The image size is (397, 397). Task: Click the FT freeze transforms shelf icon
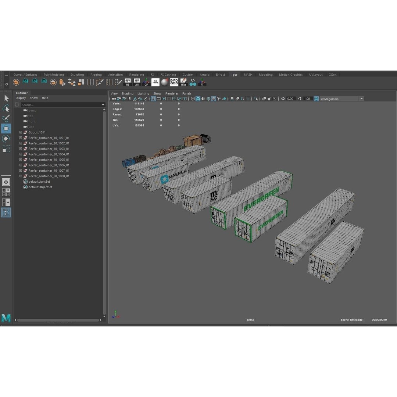coord(202,82)
